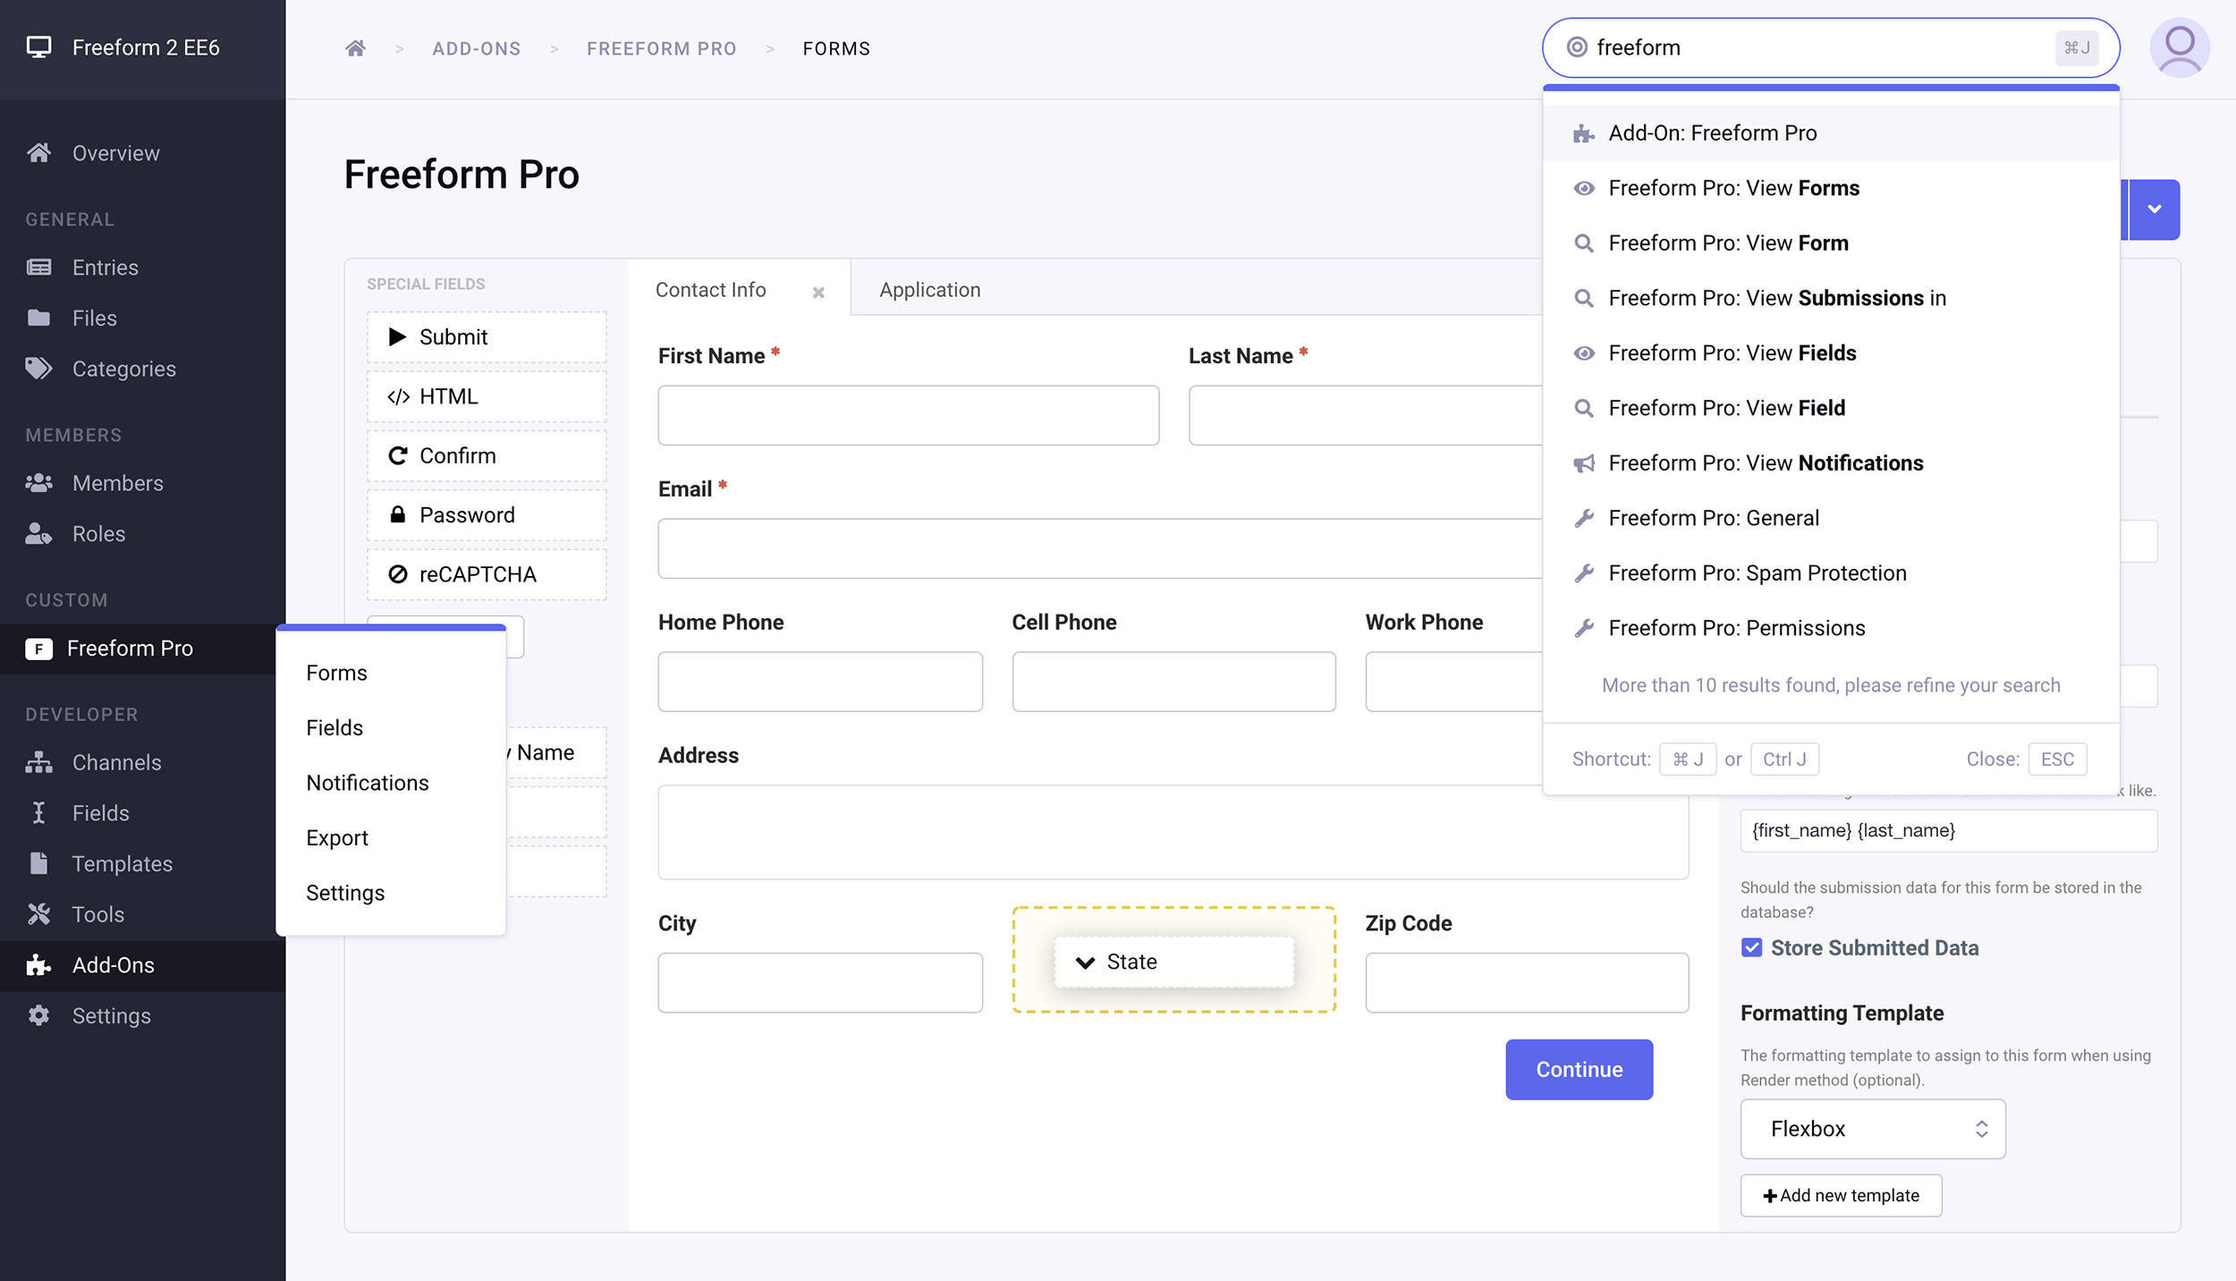The image size is (2236, 1281).
Task: Open Add-Ons in the sidebar
Action: pos(143,965)
